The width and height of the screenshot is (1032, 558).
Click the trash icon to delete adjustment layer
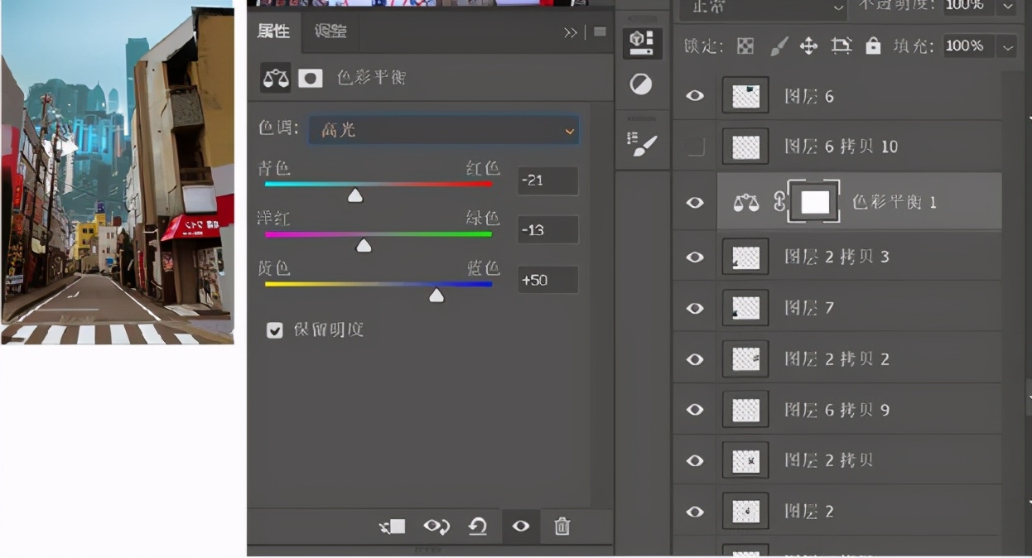[x=562, y=527]
